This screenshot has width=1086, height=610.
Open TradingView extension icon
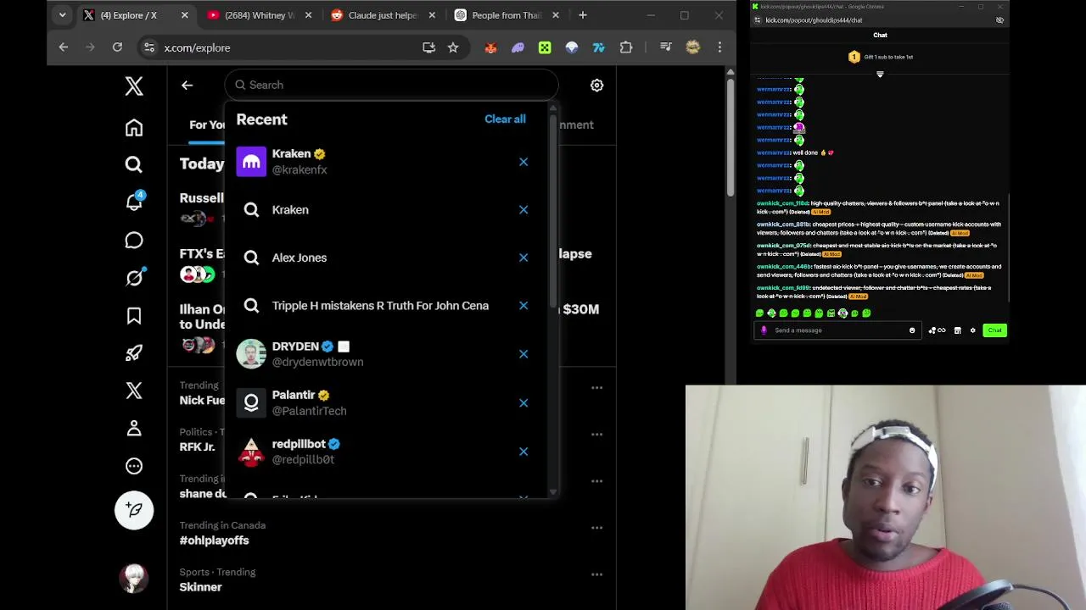[x=599, y=47]
